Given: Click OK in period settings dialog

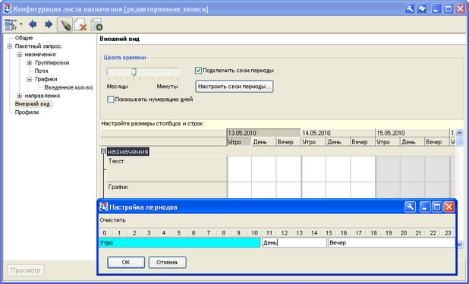Looking at the screenshot, I should (126, 262).
